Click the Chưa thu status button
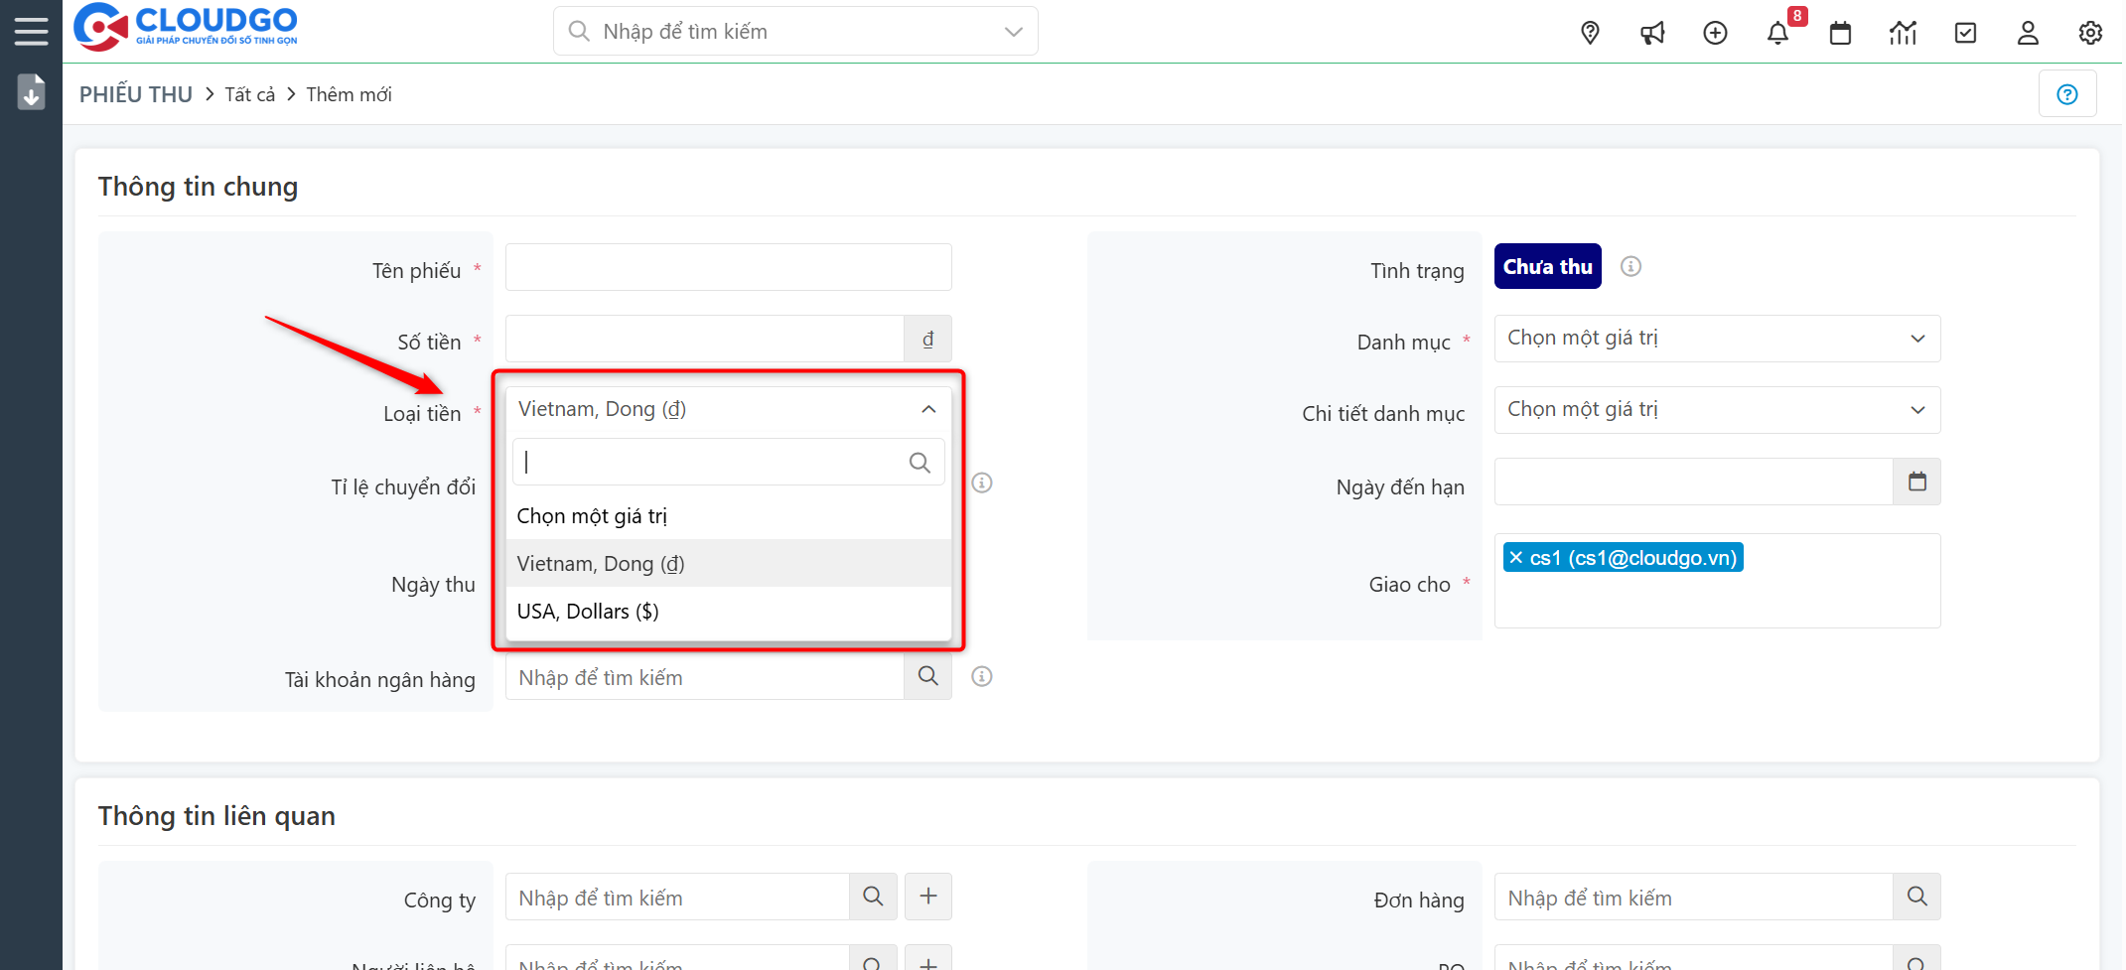Image resolution: width=2126 pixels, height=970 pixels. click(x=1547, y=267)
